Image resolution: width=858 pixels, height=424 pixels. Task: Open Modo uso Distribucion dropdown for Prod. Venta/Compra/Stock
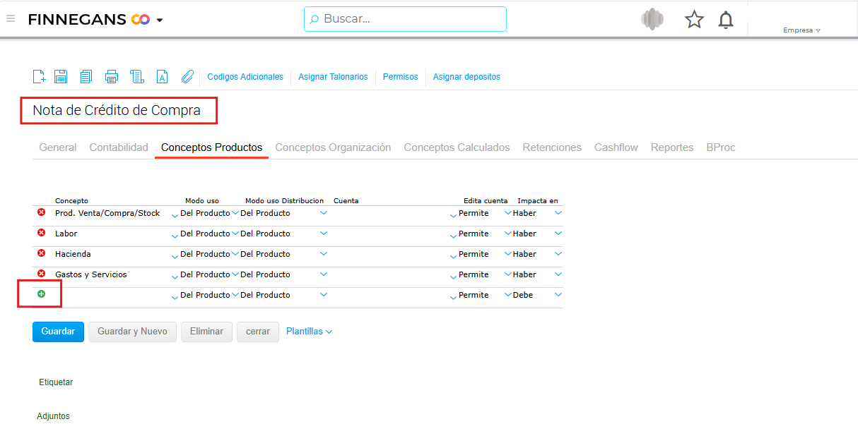[x=324, y=212]
